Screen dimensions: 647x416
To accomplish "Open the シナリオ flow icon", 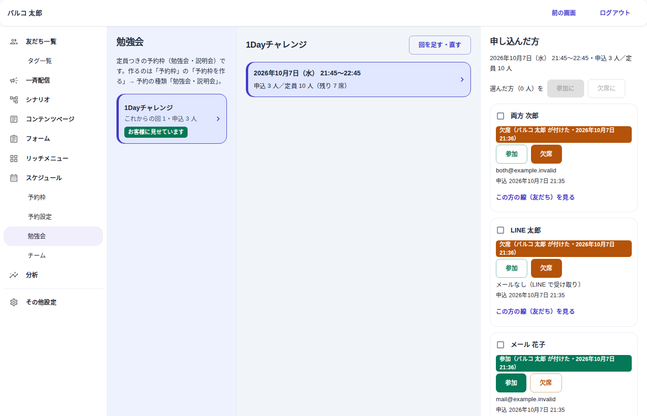I will coord(14,100).
